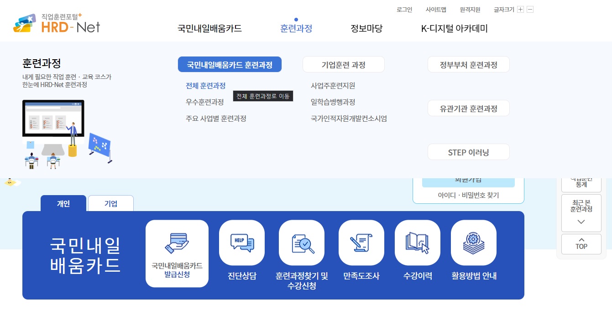Click the 로그인 link
Viewport: 612px width, 310px height.
tap(404, 9)
